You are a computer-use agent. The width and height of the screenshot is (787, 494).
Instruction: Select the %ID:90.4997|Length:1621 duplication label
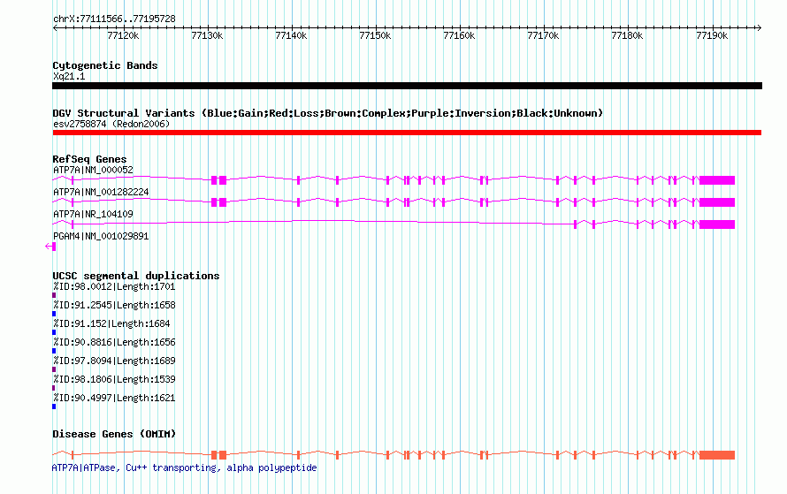click(114, 399)
